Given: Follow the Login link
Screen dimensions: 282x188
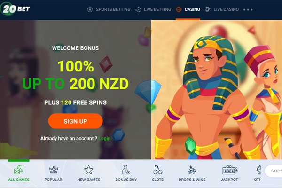Looking at the screenshot, I should tap(104, 138).
